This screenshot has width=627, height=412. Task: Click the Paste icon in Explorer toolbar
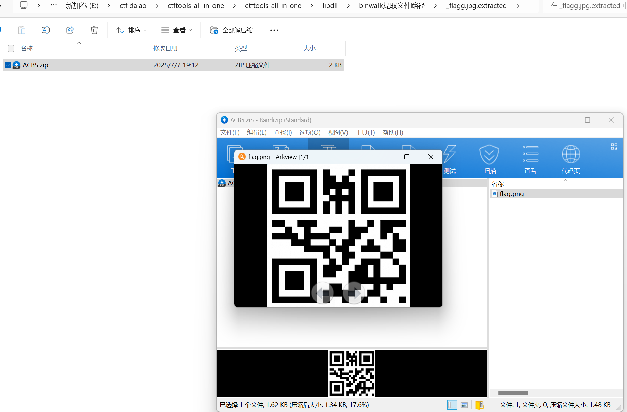[22, 30]
